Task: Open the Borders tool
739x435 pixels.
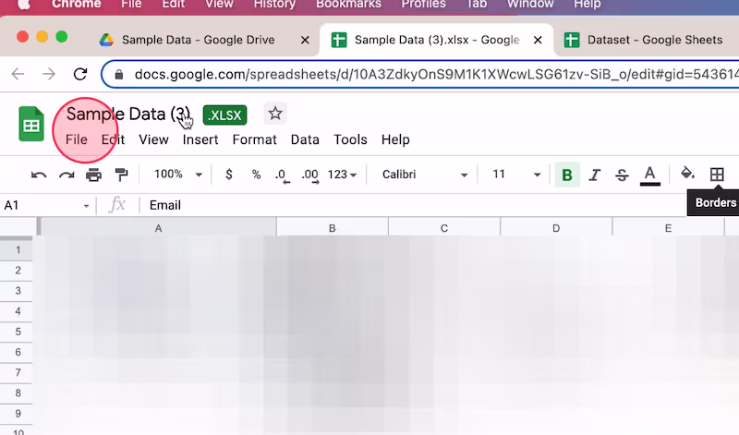Action: pos(717,175)
